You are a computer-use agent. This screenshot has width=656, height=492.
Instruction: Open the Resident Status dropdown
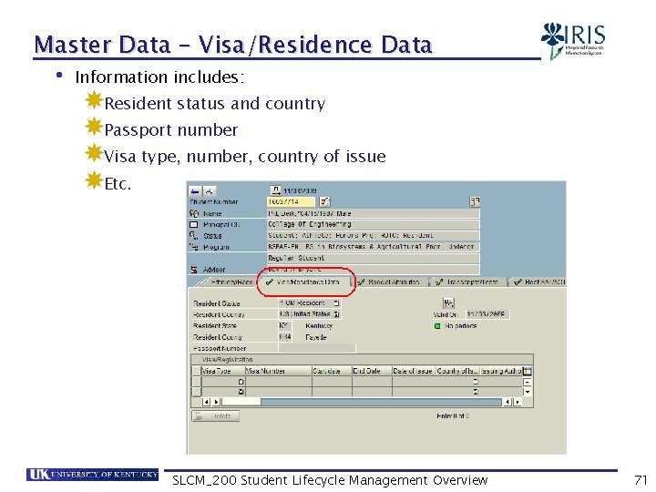click(x=336, y=302)
